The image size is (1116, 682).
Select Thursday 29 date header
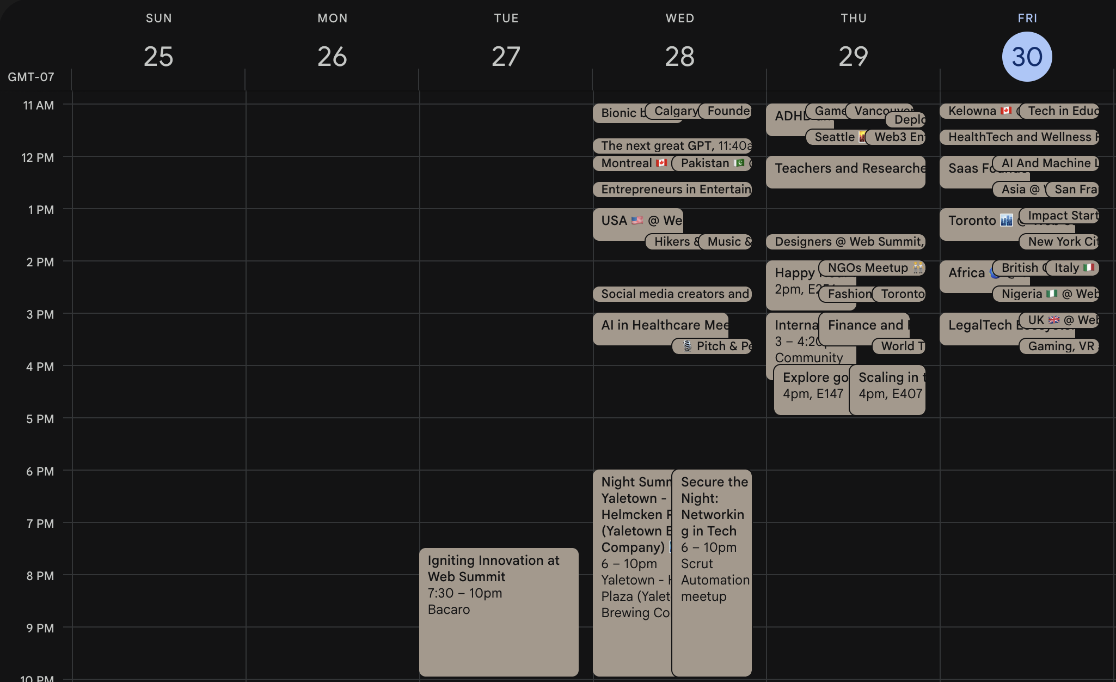point(853,57)
